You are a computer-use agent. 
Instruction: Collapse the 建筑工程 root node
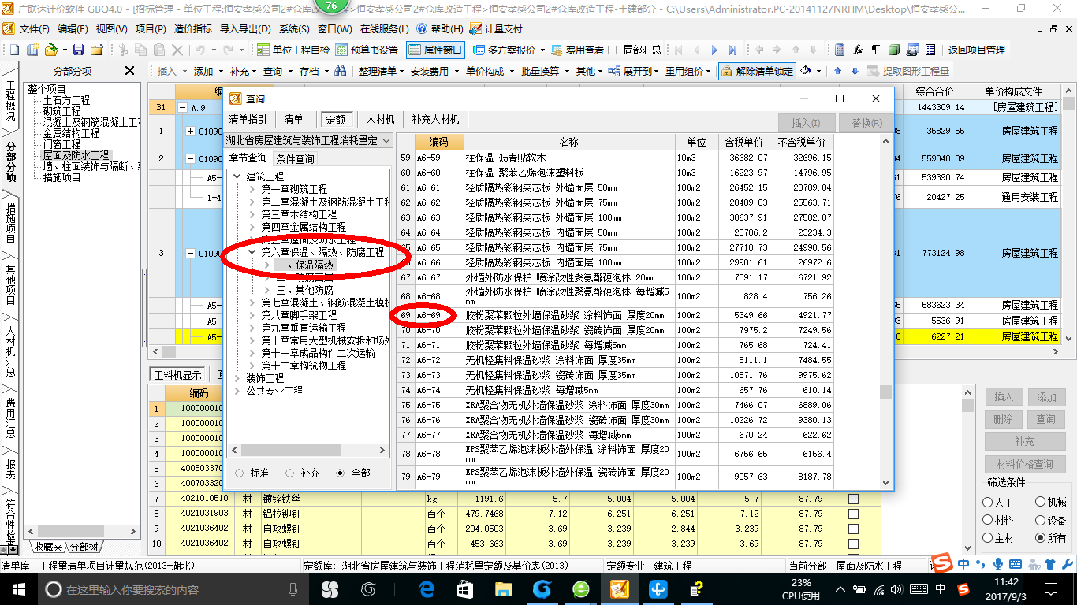pos(238,176)
